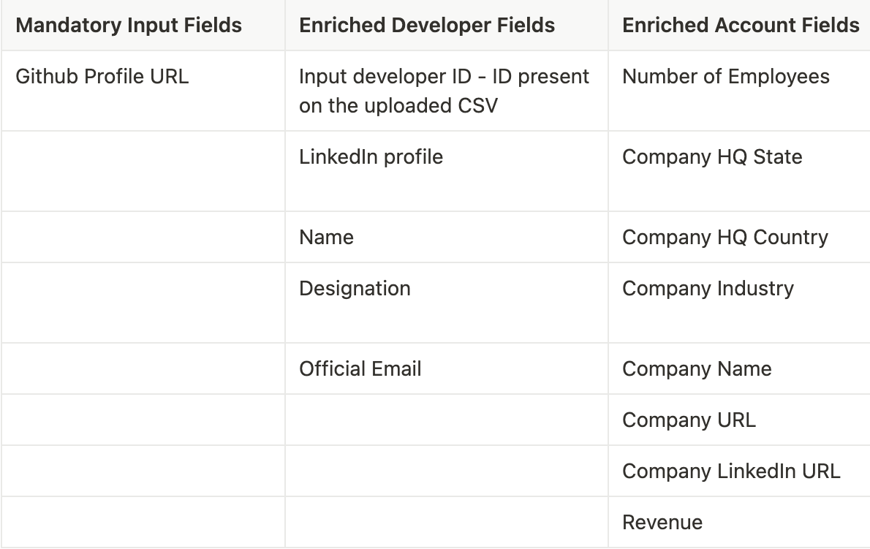870x549 pixels.
Task: Click the Company URL cell
Action: coord(689,420)
